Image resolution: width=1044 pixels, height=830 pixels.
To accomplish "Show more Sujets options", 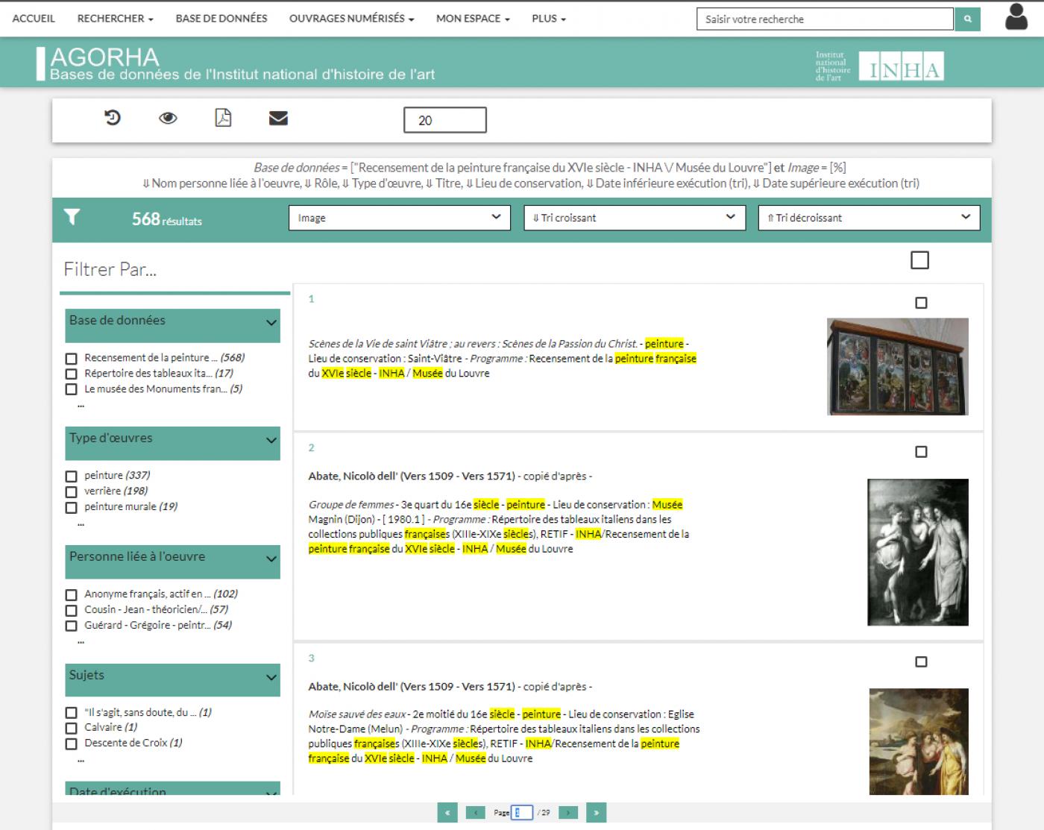I will point(81,760).
